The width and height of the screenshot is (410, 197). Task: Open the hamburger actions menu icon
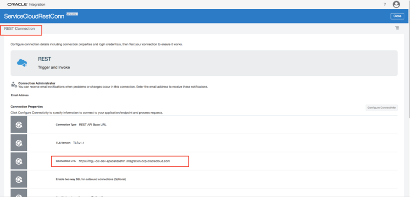coord(397,28)
